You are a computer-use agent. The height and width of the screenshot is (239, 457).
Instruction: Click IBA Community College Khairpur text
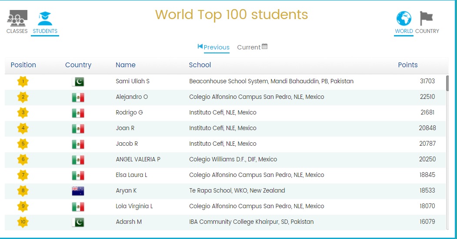point(251,222)
